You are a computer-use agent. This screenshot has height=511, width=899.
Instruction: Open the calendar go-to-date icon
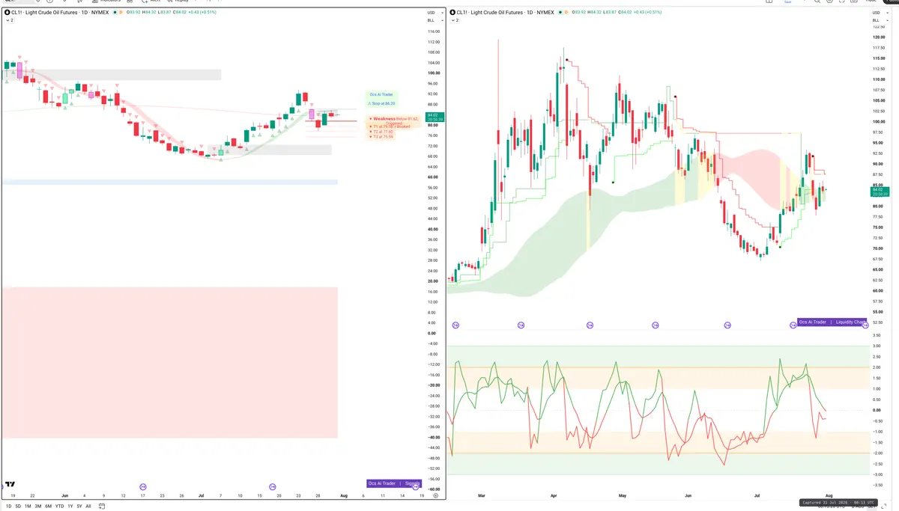click(x=100, y=506)
